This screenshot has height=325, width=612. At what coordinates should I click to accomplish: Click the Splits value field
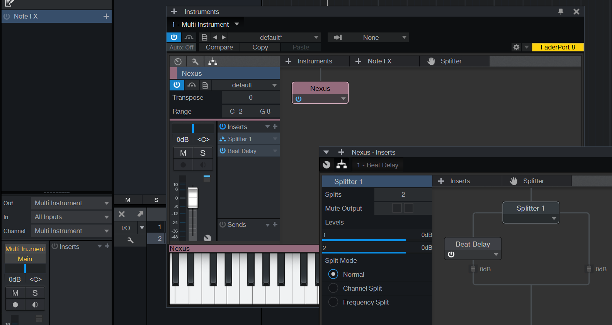coord(403,194)
